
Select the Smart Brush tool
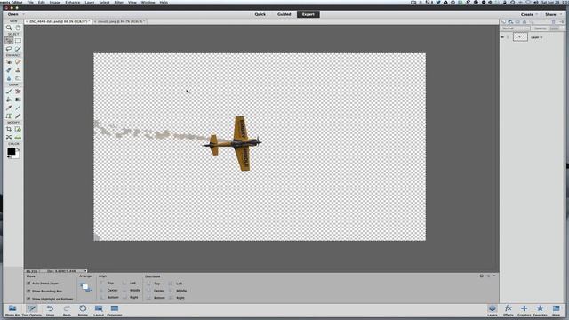coord(9,70)
